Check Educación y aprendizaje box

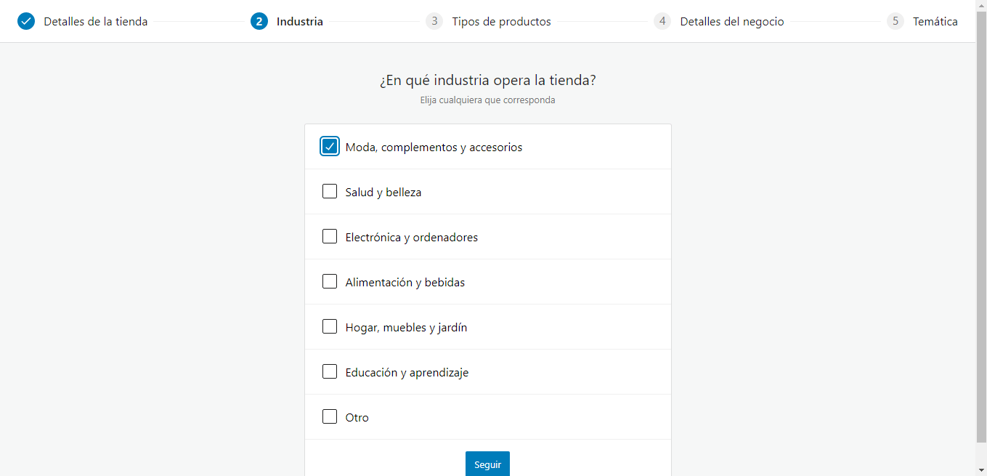pyautogui.click(x=330, y=372)
